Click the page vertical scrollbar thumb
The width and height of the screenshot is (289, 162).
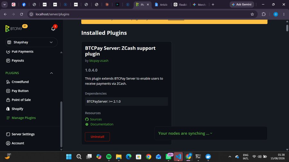pos(287,28)
